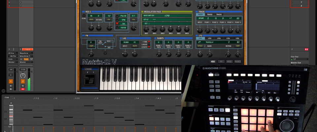Select the LFO5 tab

tap(237, 38)
